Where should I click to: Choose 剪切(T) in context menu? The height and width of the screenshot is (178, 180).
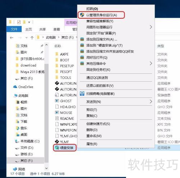(x=92, y=110)
